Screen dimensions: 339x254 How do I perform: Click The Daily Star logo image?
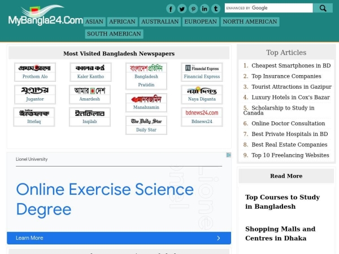(146, 121)
